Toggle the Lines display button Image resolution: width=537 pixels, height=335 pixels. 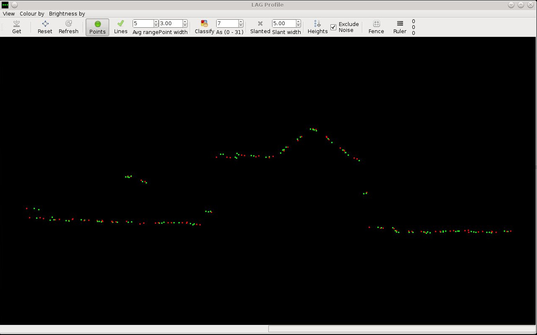pos(120,27)
